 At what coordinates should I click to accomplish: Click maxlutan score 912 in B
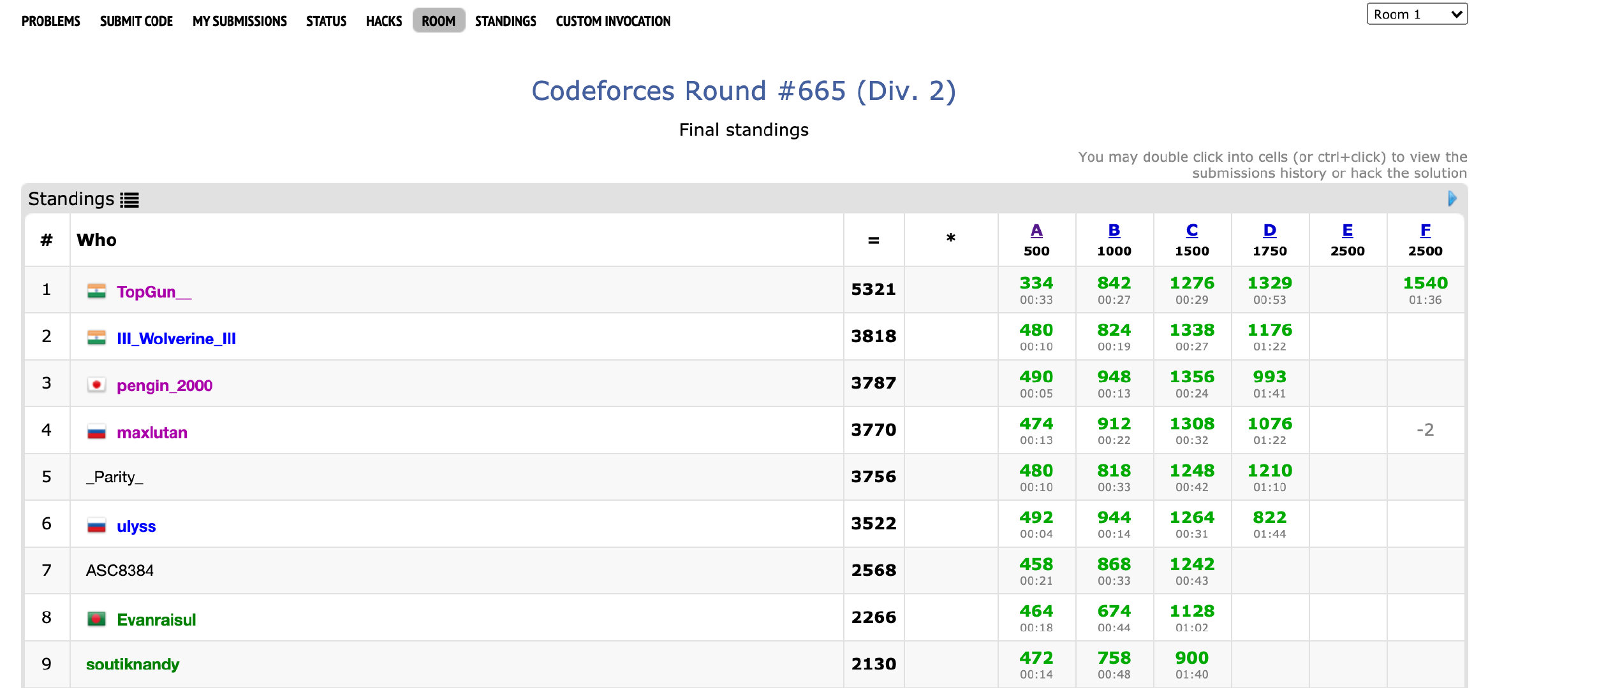click(1114, 424)
